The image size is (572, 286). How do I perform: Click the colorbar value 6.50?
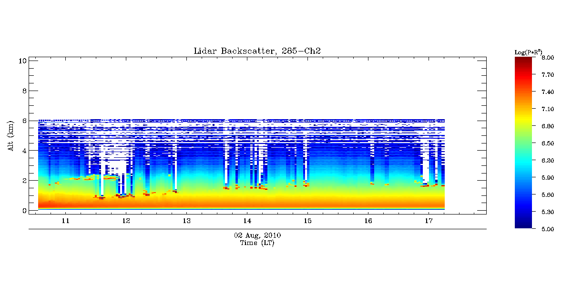pos(548,143)
